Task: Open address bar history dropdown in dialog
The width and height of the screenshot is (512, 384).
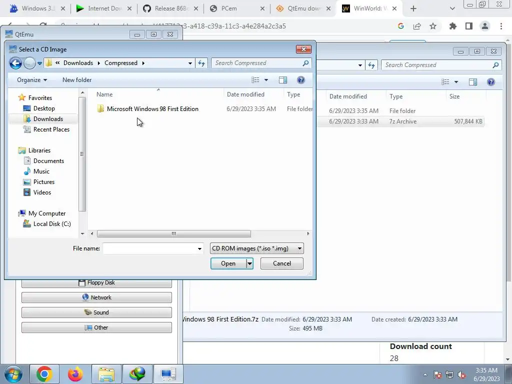Action: click(190, 63)
